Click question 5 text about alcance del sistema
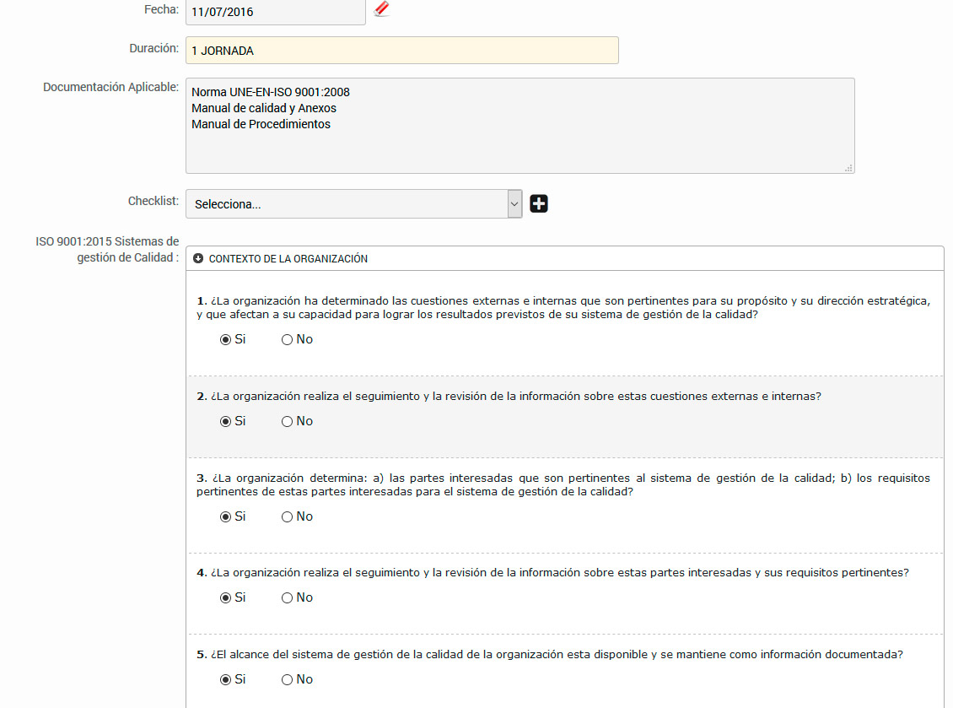The image size is (953, 708). coord(549,655)
